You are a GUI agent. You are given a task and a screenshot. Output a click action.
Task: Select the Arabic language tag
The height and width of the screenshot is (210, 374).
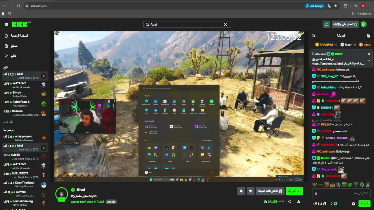coord(111,202)
